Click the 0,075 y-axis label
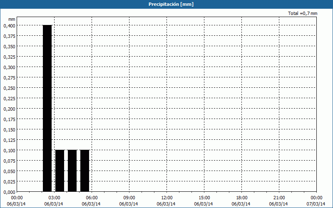Image resolution: width=333 pixels, height=208 pixels. pyautogui.click(x=9, y=161)
